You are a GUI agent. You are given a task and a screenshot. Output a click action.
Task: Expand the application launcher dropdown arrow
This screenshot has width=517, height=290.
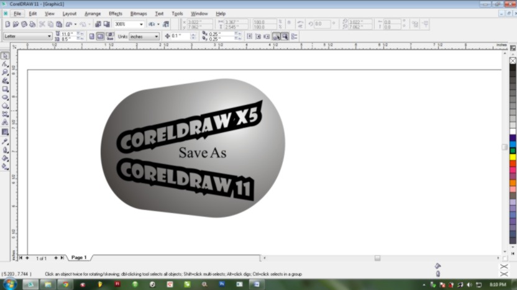[x=158, y=24]
